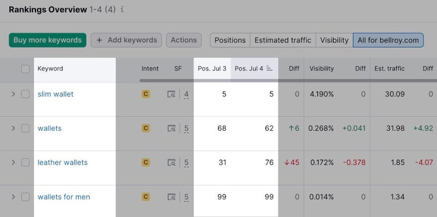Expand the wallets for men row
This screenshot has width=437, height=217.
coord(13,197)
